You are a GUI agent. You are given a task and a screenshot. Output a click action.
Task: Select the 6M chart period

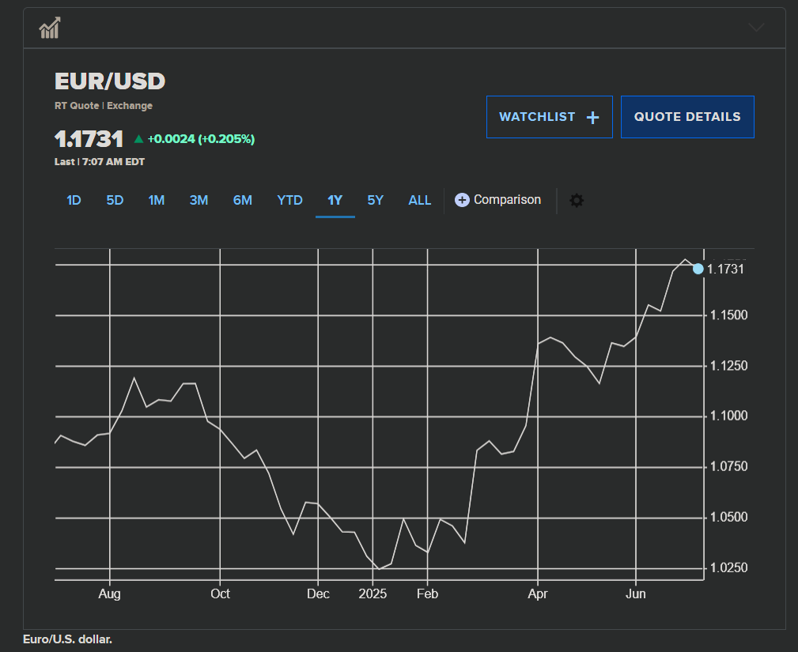pyautogui.click(x=242, y=201)
